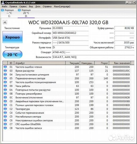Click the Наихудшее column header
This screenshot has width=137, height=144.
(87, 63)
